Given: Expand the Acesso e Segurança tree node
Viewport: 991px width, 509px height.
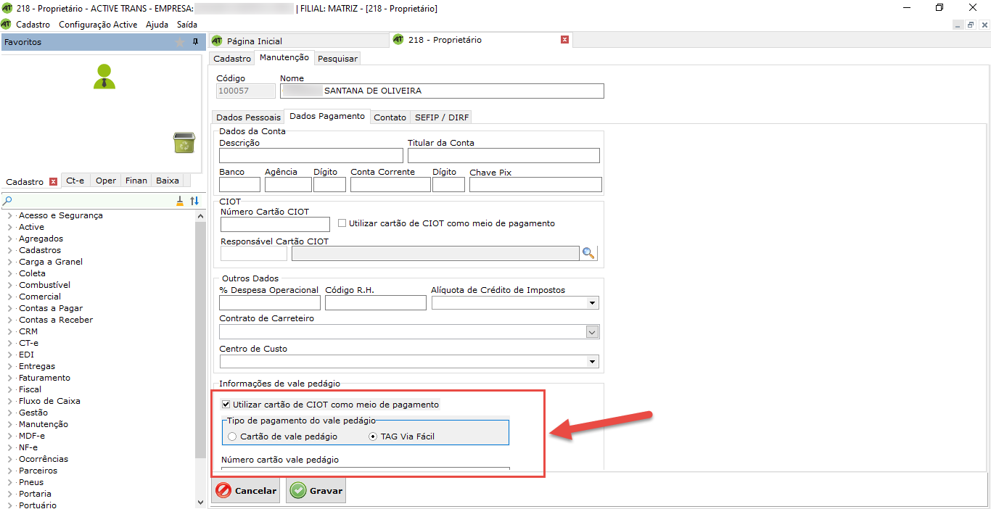Looking at the screenshot, I should (x=9, y=215).
